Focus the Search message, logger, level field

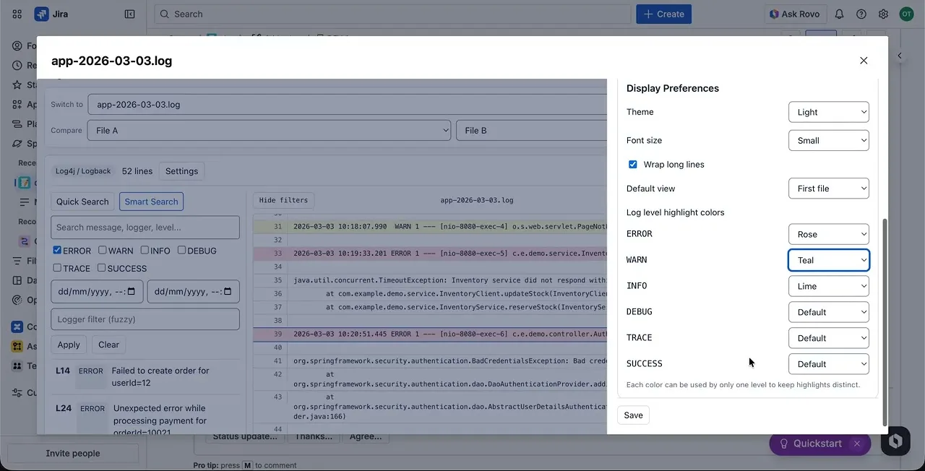(x=145, y=227)
